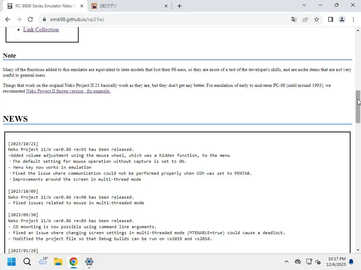This screenshot has width=361, height=270.
Task: View site information lock icon
Action: click(x=44, y=19)
